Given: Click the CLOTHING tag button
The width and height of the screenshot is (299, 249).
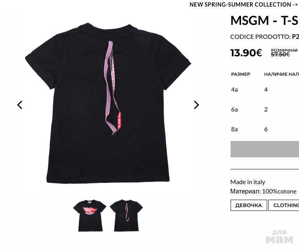Looking at the screenshot, I should [x=284, y=205].
